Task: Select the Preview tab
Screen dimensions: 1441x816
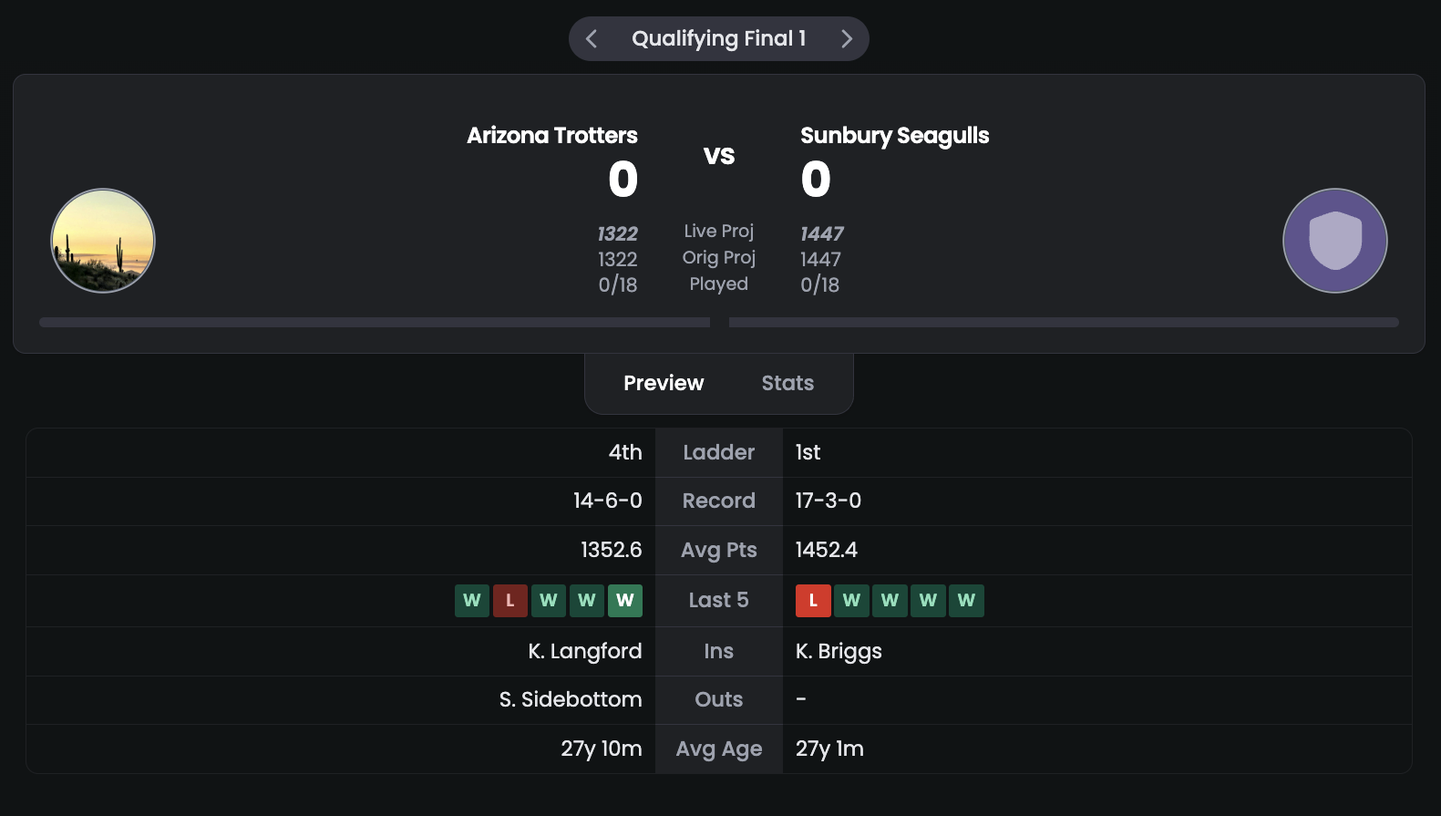Action: coord(664,383)
